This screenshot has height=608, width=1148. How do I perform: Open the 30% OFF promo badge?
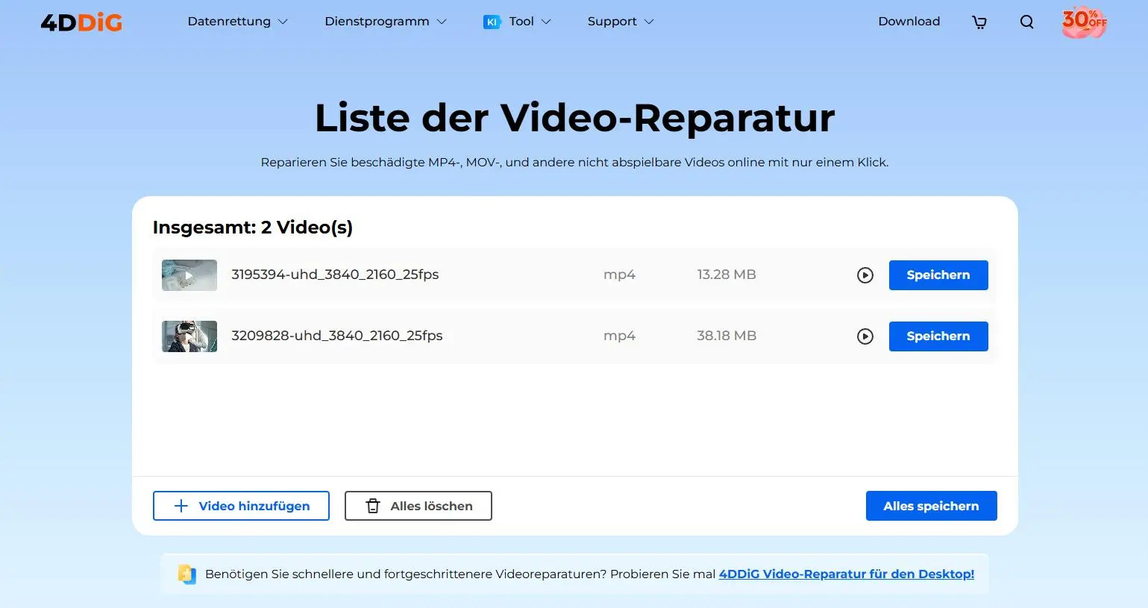click(x=1084, y=22)
